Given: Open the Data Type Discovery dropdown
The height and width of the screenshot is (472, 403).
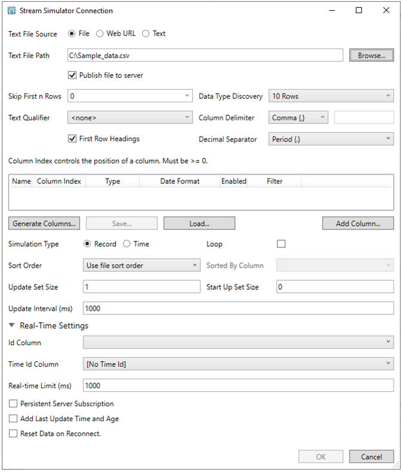Looking at the screenshot, I should [331, 96].
